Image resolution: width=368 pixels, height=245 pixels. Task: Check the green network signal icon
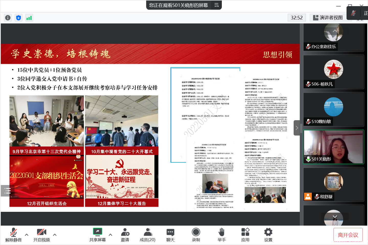29,18
